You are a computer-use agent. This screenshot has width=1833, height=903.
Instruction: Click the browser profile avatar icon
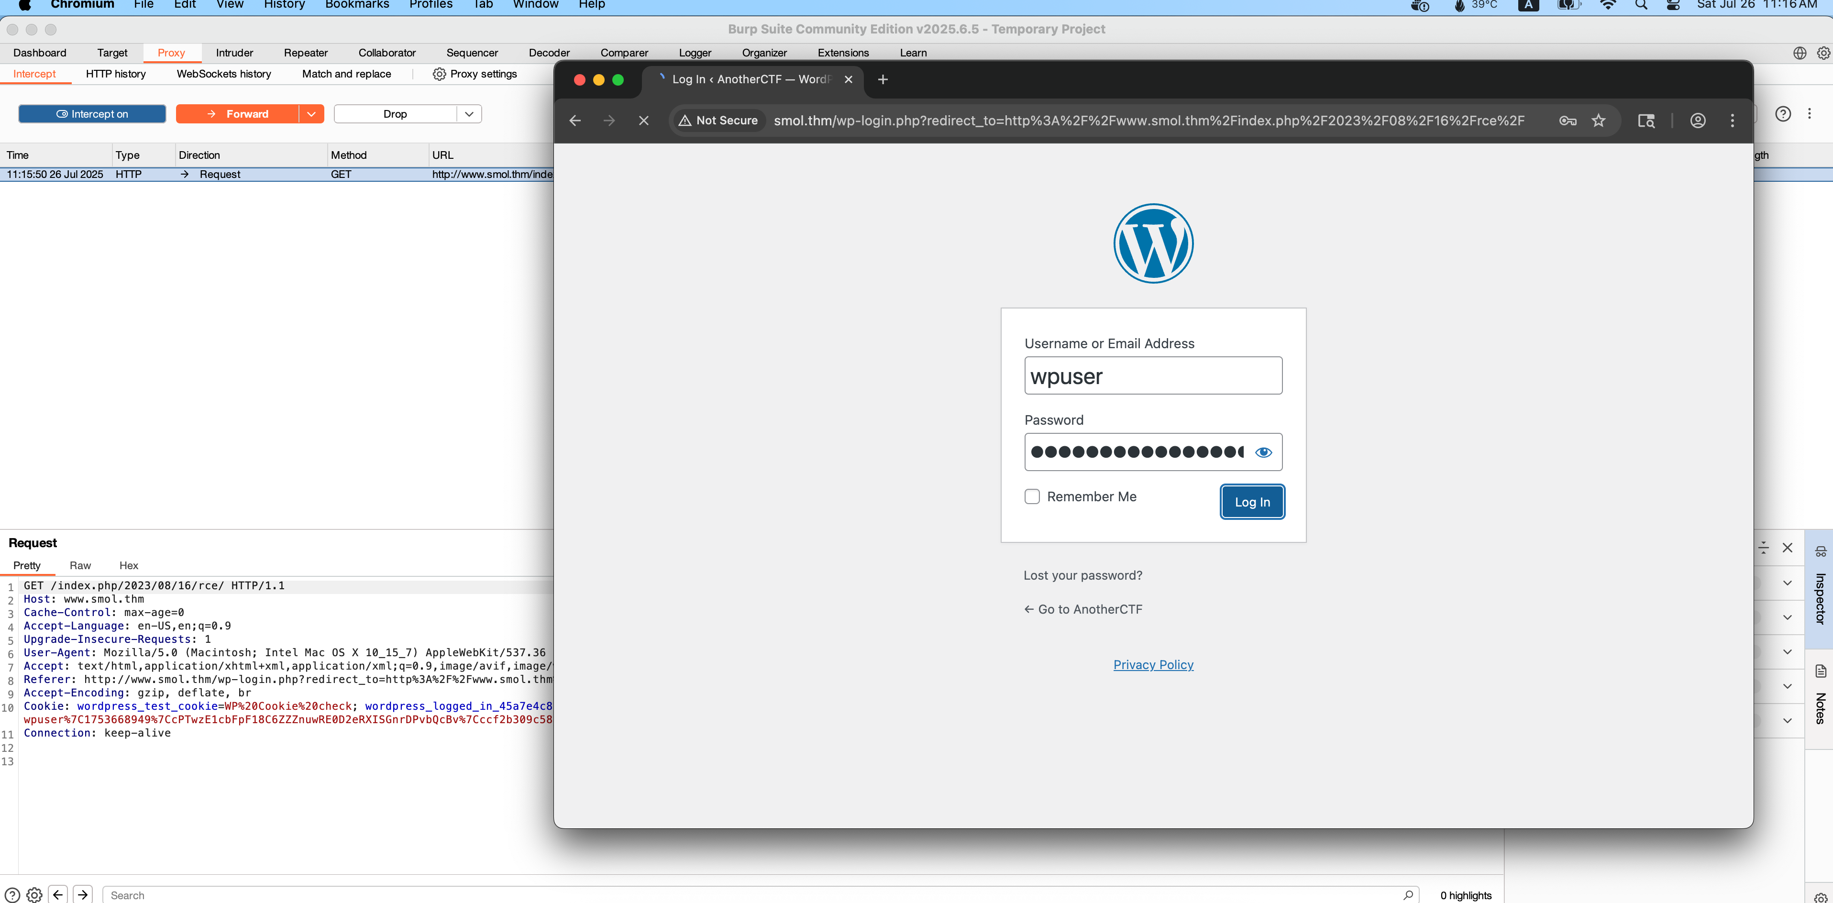tap(1697, 120)
